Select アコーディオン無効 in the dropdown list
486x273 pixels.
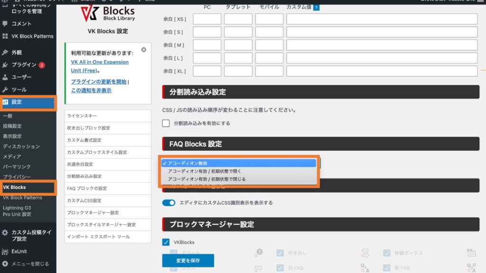pyautogui.click(x=239, y=163)
